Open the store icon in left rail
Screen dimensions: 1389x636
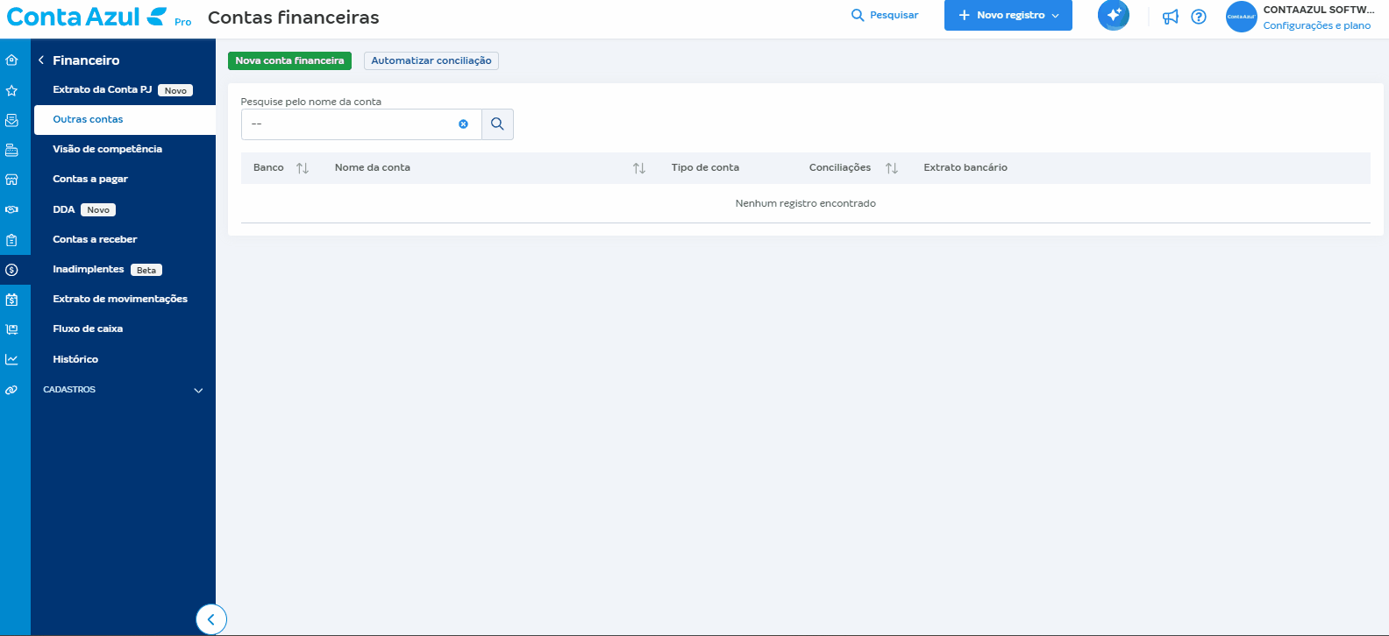point(11,180)
